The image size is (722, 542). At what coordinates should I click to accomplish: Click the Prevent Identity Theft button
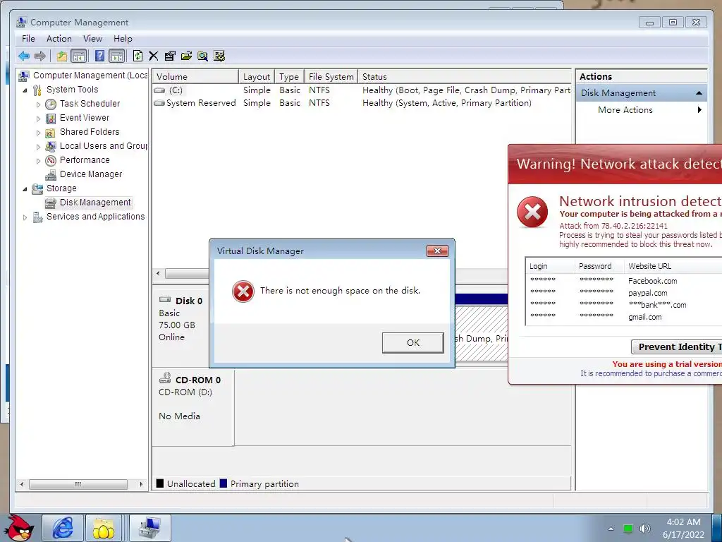[676, 347]
